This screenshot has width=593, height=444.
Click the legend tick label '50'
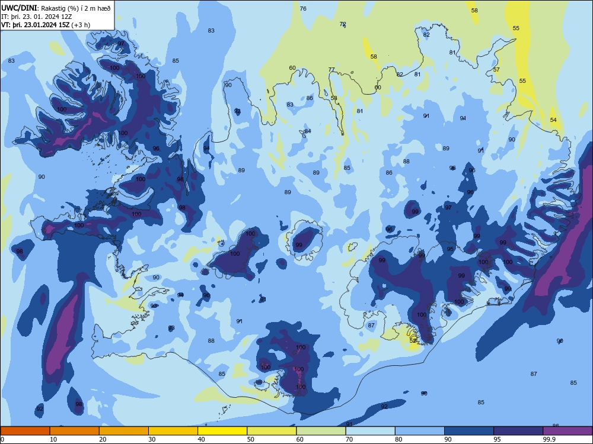250,439
